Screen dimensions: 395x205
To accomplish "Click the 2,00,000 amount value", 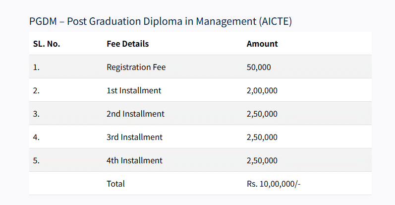I will 262,90.
